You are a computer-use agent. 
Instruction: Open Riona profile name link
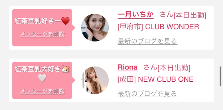[x=128, y=67]
